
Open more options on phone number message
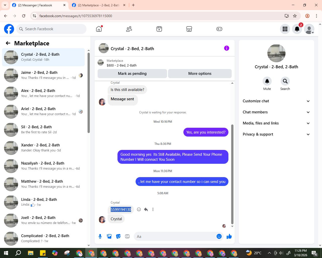point(153,209)
